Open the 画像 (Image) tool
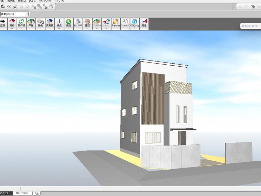 [40, 23]
